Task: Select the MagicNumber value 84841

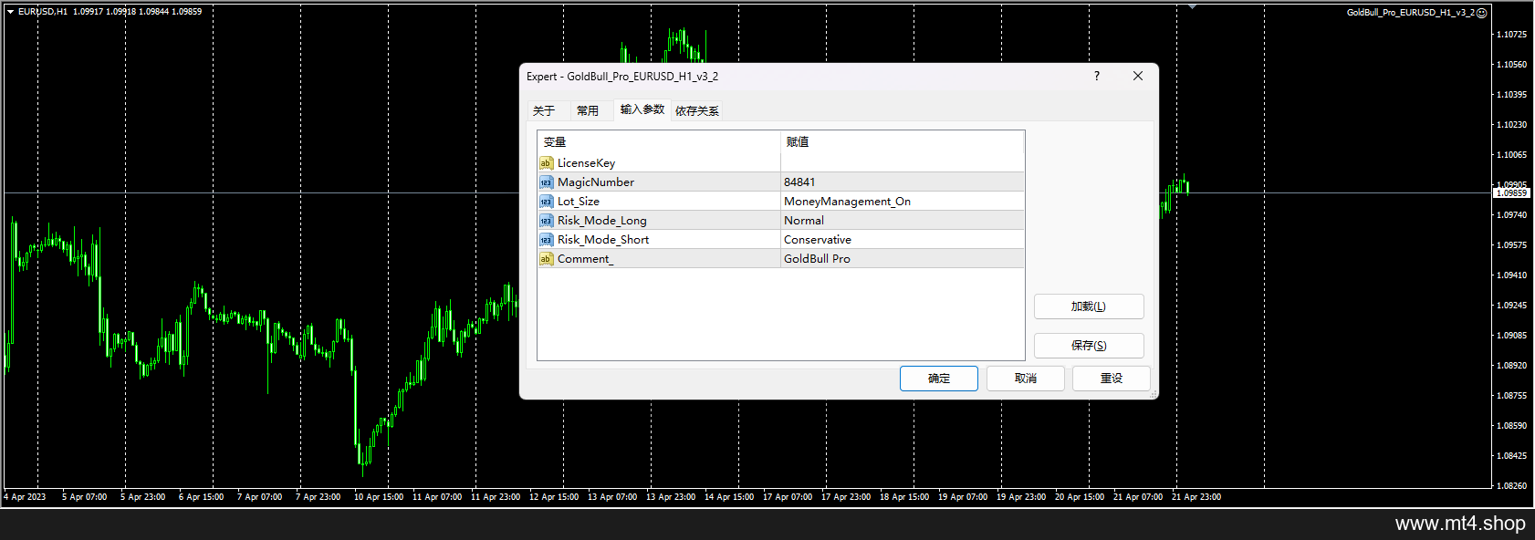Action: [903, 182]
